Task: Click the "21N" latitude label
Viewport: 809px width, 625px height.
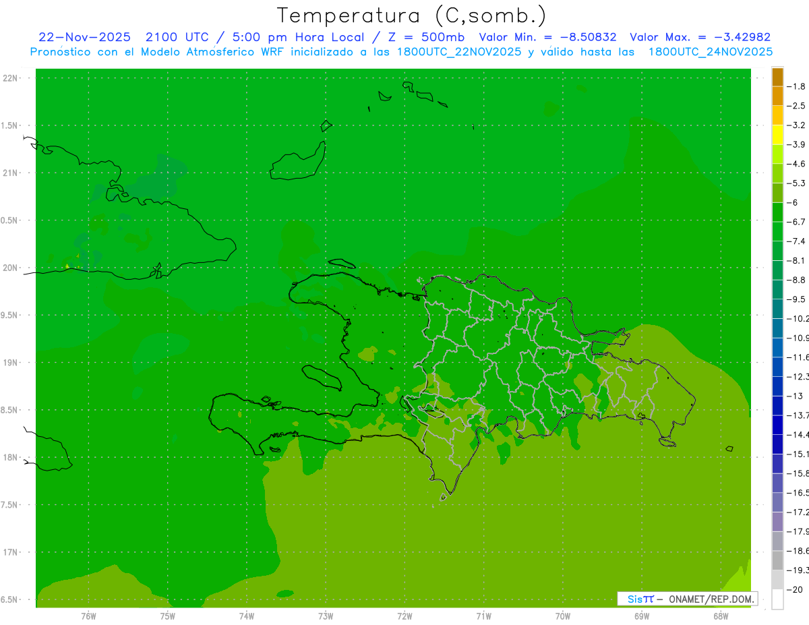Action: click(x=10, y=173)
